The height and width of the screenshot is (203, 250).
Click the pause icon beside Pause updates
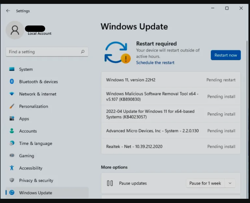[110, 183]
